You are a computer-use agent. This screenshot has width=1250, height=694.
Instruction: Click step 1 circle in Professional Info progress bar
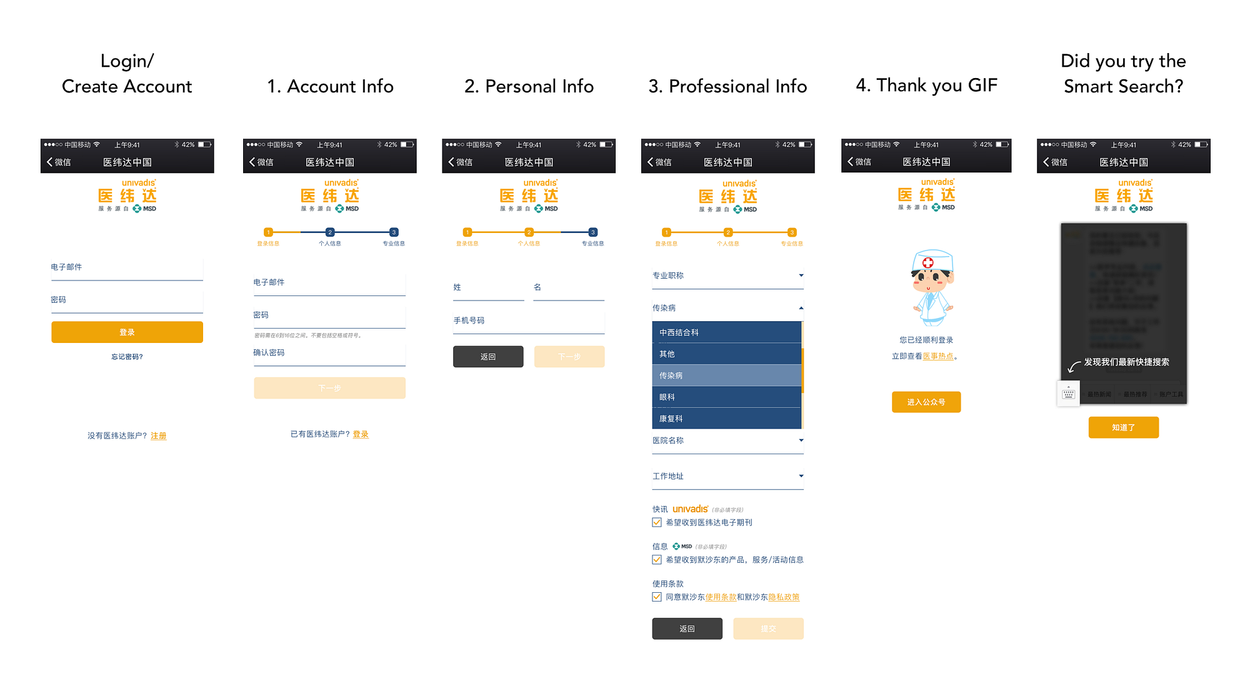666,232
